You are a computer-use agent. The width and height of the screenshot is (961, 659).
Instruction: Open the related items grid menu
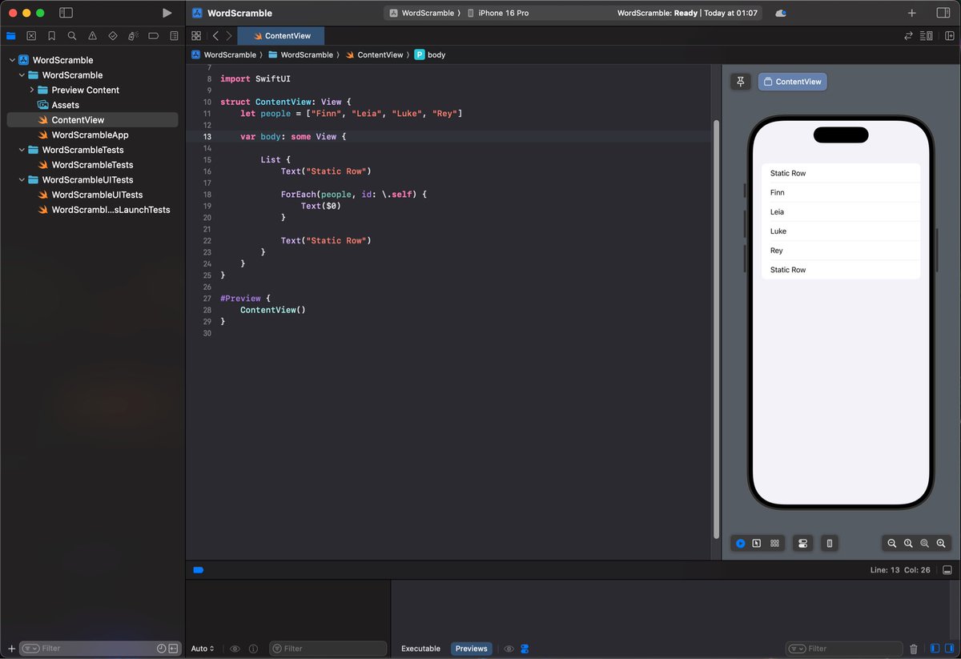[196, 36]
